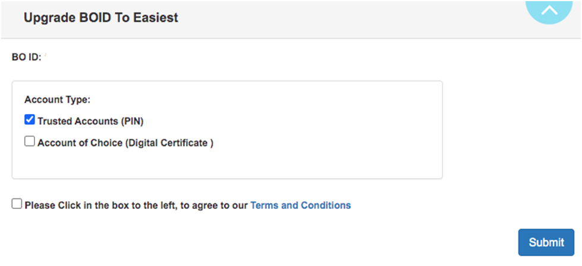The image size is (582, 266).
Task: Tick the Terms and Conditions agreement checkbox
Action: point(17,204)
